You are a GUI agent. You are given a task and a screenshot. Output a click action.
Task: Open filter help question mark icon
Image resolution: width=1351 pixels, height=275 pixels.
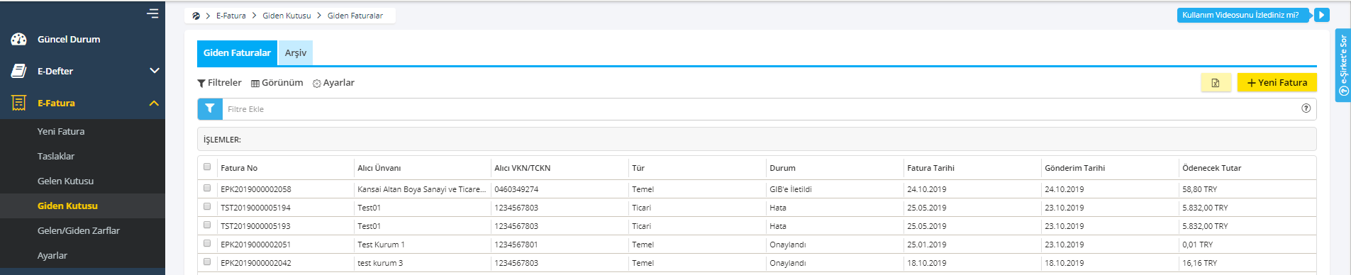(x=1306, y=108)
